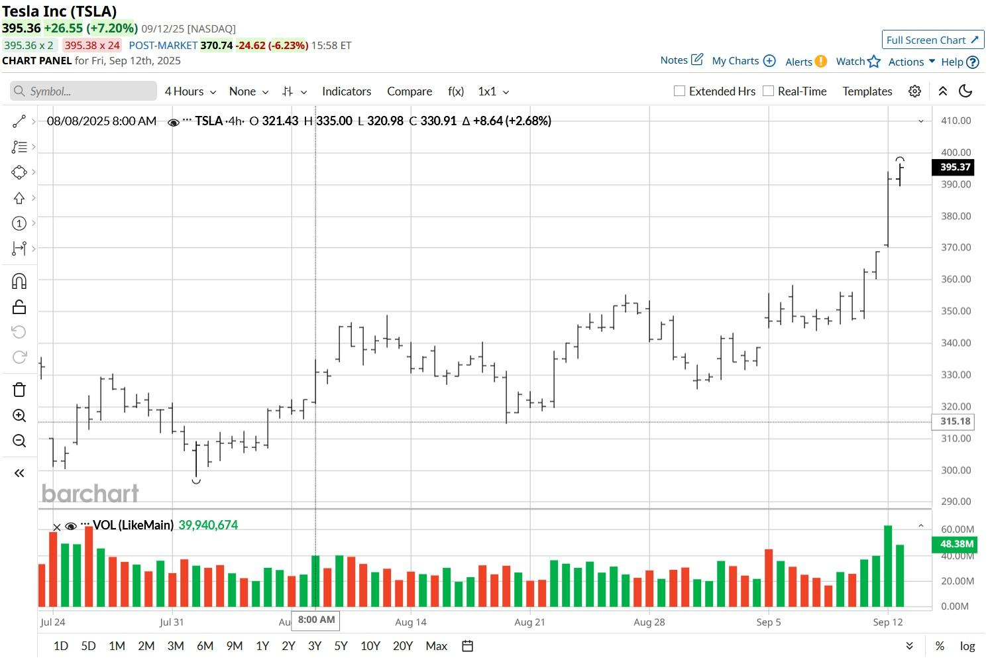Open the Compare menu

pyautogui.click(x=410, y=91)
